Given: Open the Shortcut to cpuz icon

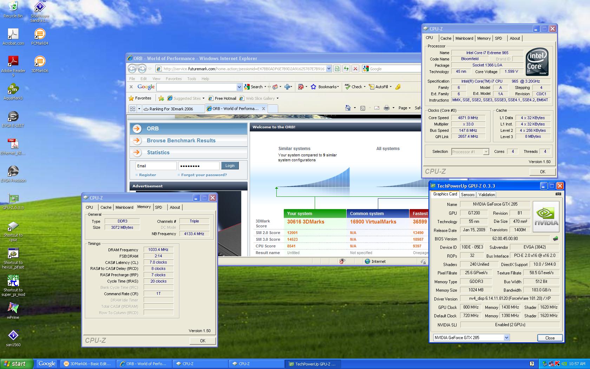Looking at the screenshot, I should [x=13, y=231].
